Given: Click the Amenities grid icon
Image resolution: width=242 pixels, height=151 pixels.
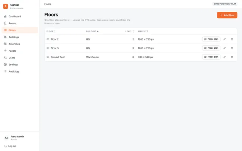Looking at the screenshot, I should (x=5, y=44).
